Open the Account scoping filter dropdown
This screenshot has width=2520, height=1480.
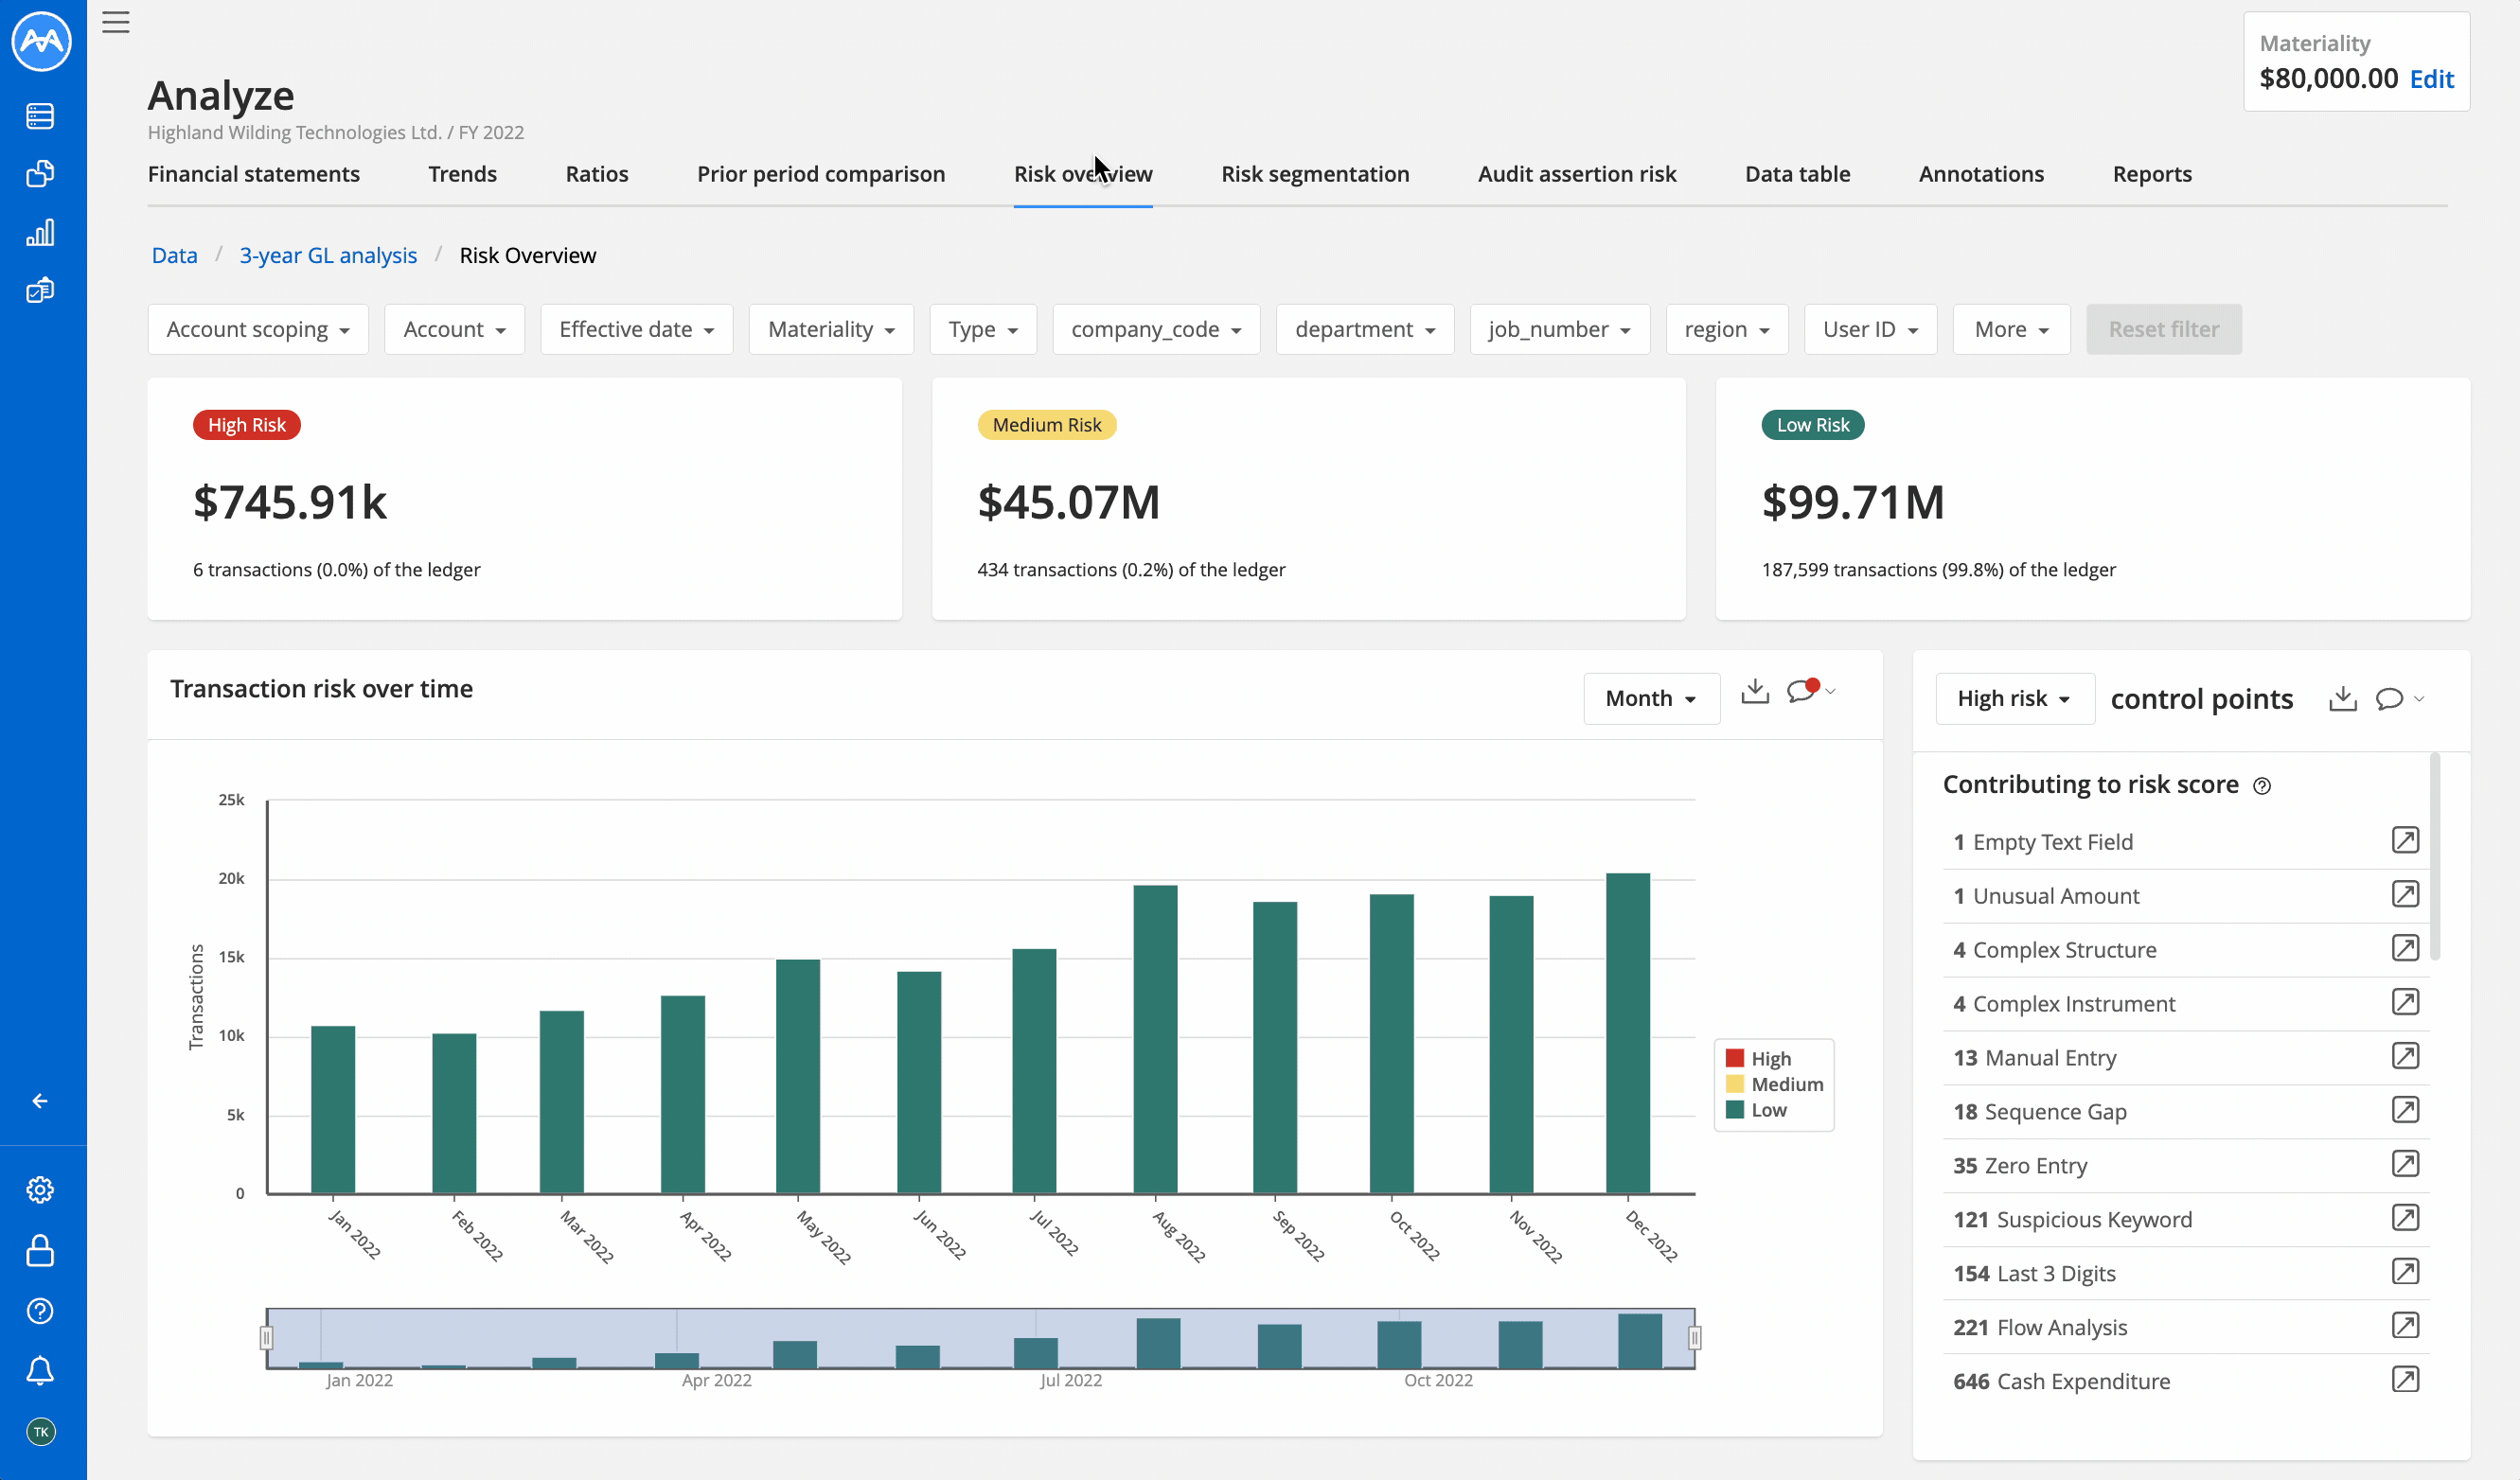257,328
